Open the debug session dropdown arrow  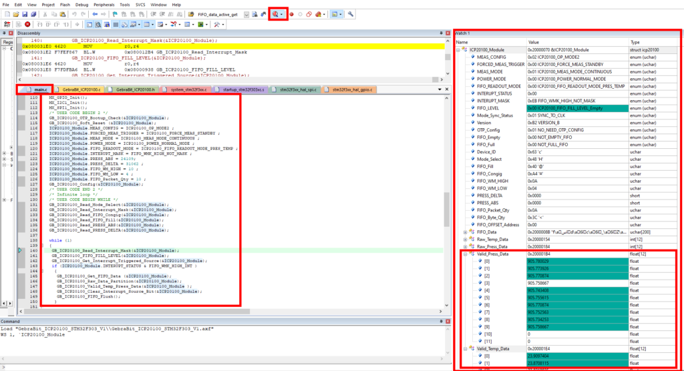pyautogui.click(x=282, y=15)
